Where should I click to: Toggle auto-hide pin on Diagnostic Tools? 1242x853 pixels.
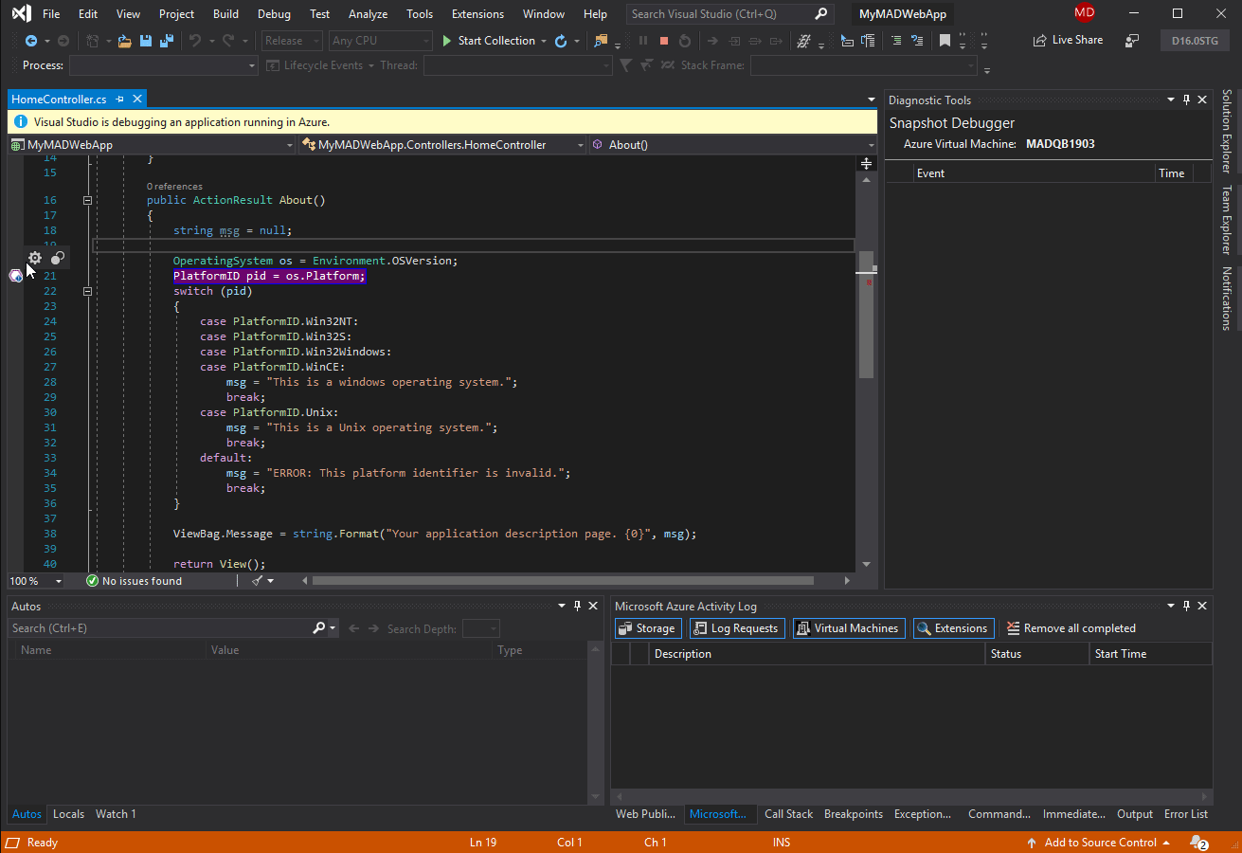pyautogui.click(x=1186, y=100)
